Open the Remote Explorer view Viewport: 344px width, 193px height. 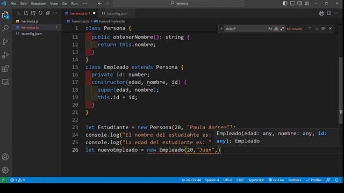[5, 82]
